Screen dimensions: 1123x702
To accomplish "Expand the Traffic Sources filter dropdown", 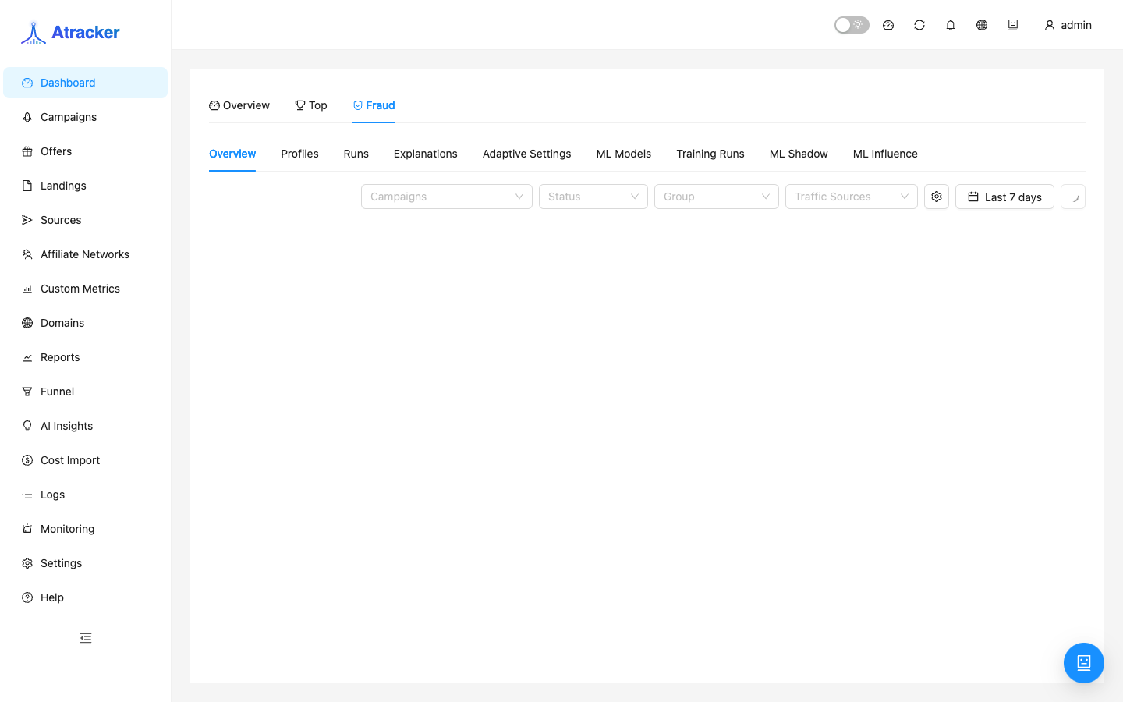I will (x=852, y=197).
